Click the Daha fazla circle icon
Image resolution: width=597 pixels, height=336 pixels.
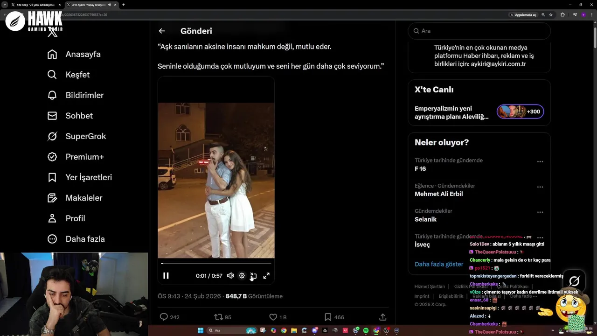coord(52,239)
